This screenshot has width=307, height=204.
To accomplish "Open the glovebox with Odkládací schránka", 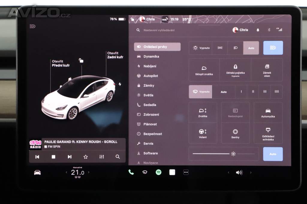I will coord(268,134).
